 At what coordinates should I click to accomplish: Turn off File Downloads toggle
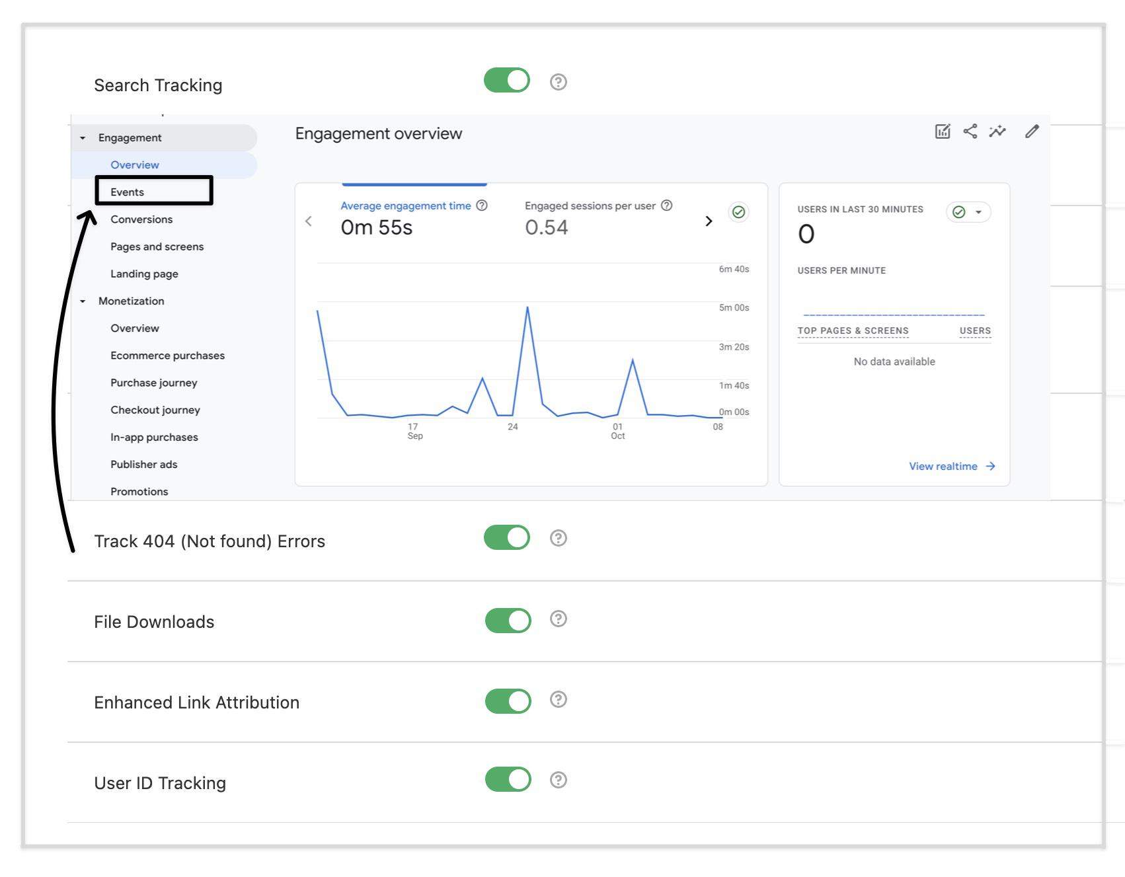(508, 621)
